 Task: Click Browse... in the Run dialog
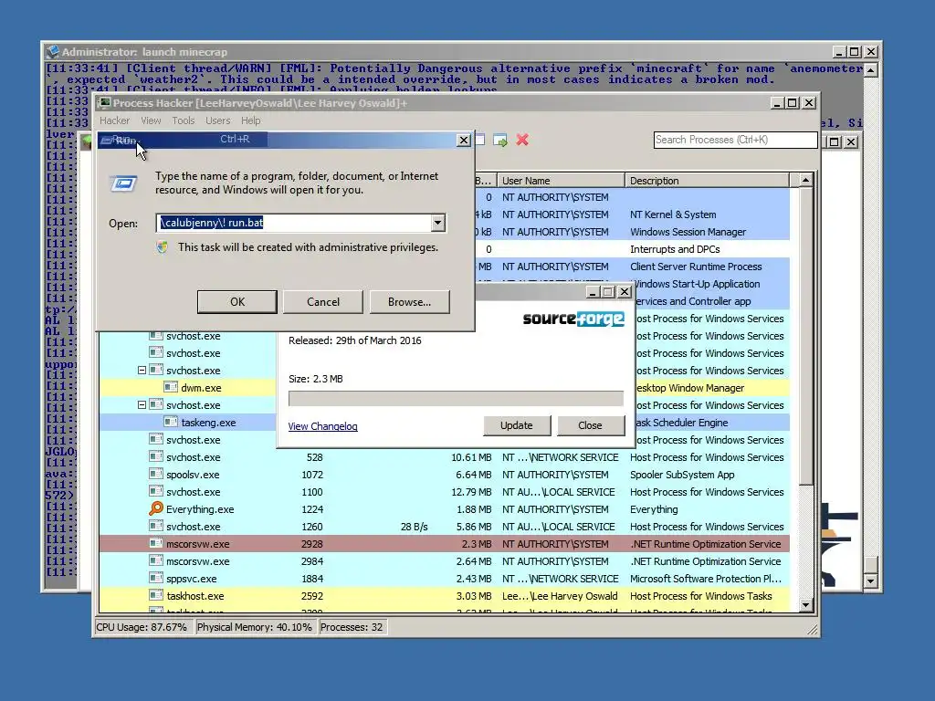409,301
